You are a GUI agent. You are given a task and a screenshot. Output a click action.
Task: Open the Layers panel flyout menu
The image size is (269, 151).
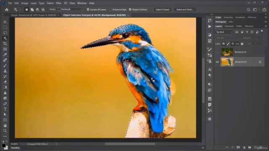point(266,26)
